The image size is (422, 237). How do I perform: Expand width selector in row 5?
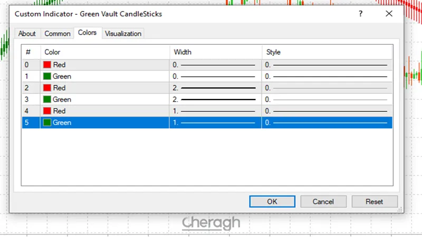215,123
